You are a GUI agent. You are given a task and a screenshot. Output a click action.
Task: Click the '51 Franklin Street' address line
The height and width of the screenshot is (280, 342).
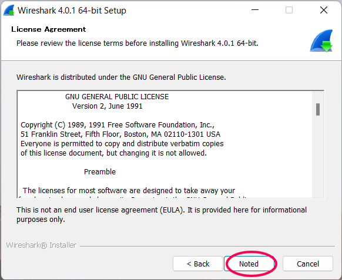coord(120,134)
